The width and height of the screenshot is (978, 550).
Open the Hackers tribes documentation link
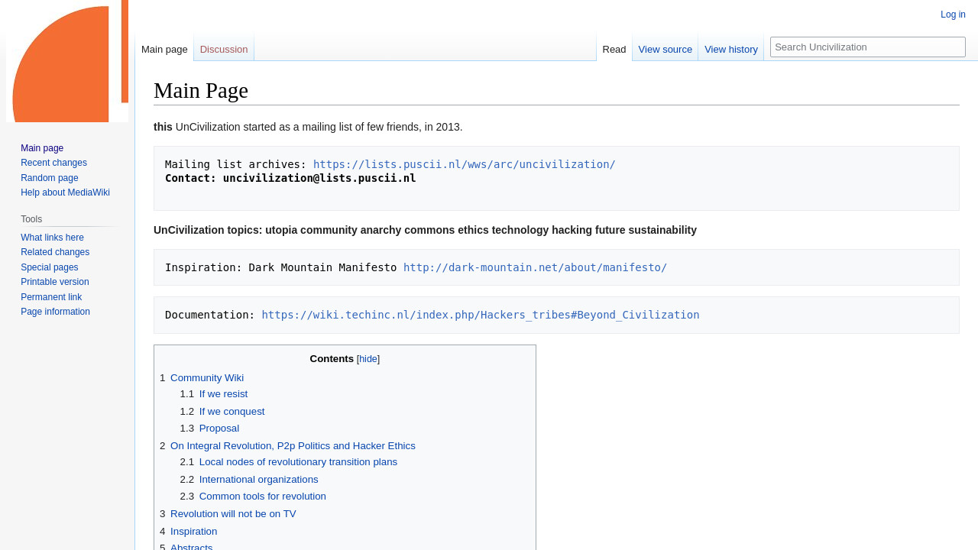480,315
